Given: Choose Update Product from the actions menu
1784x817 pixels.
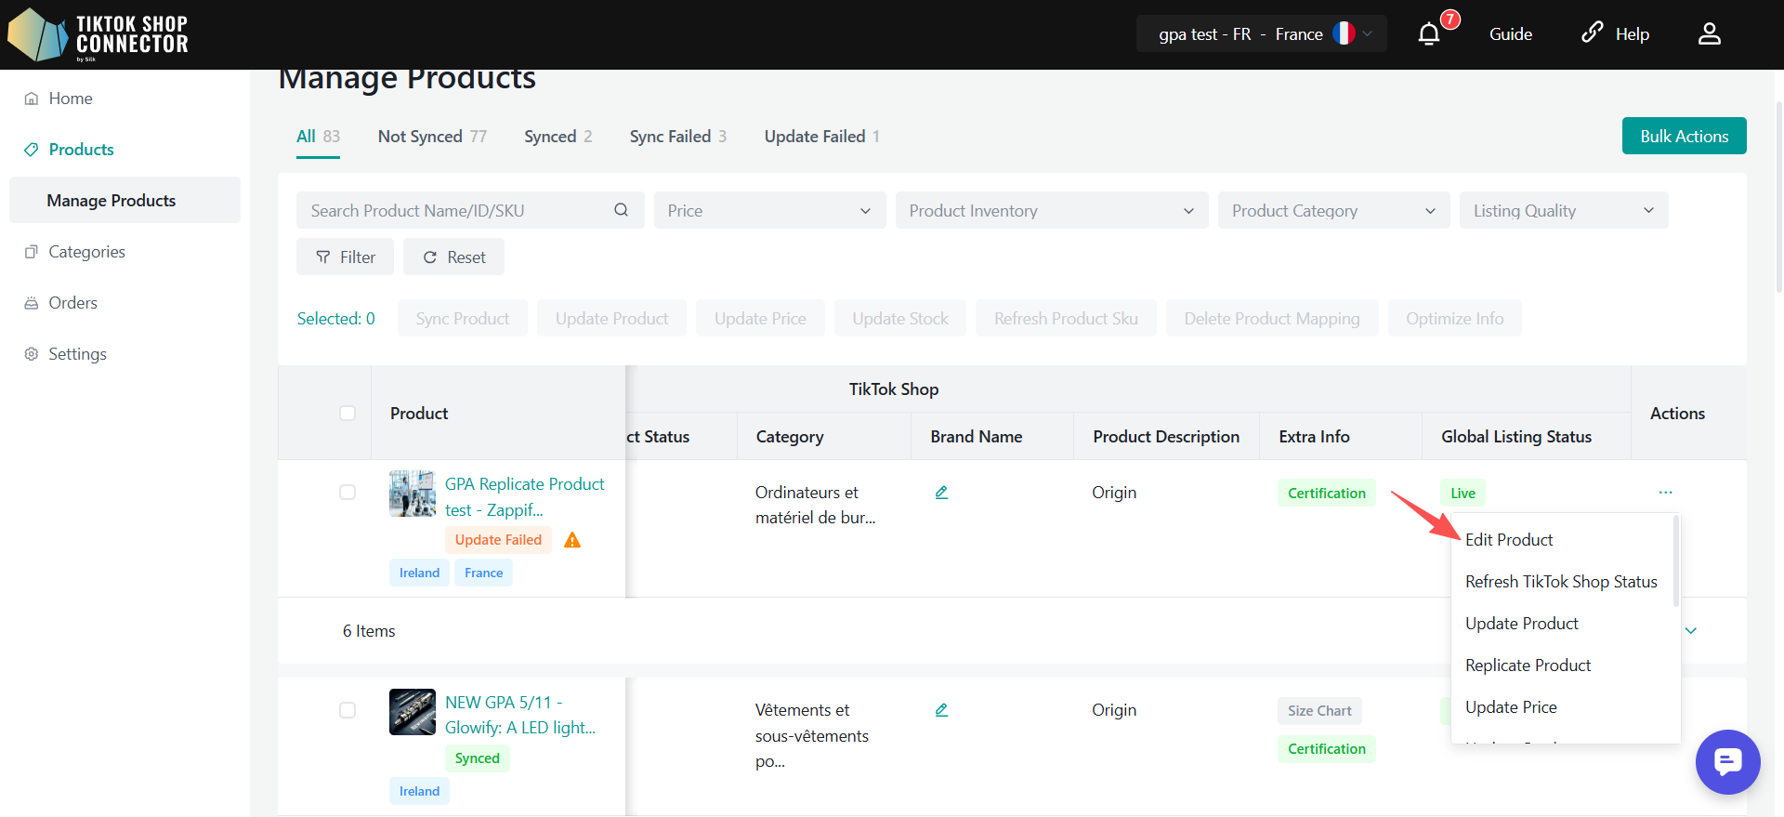Looking at the screenshot, I should tap(1522, 624).
